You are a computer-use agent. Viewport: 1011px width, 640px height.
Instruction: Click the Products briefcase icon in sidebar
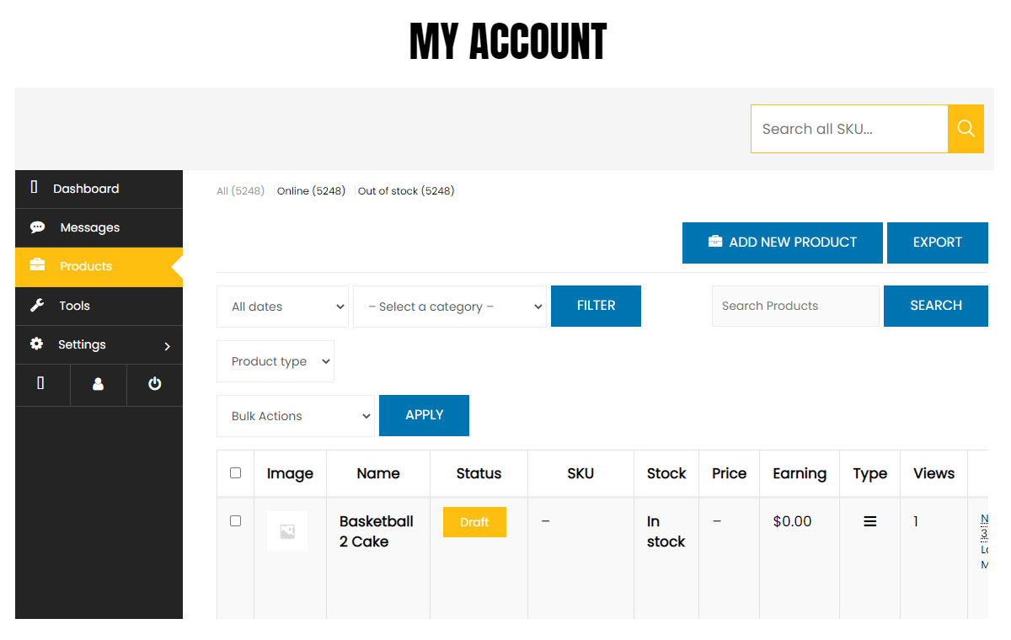coord(37,266)
